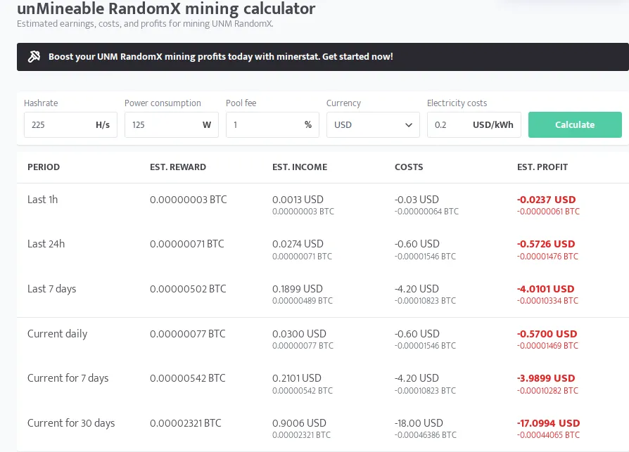629x452 pixels.
Task: Select the 'Last 24h' period row label
Action: (46, 244)
